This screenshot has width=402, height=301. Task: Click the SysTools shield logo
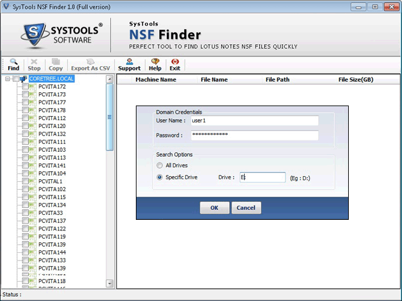[34, 34]
